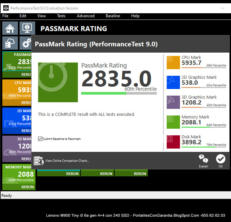231x222 pixels.
Task: Toggle Submit Baseline to Passmark checkbox
Action: pyautogui.click(x=40, y=139)
